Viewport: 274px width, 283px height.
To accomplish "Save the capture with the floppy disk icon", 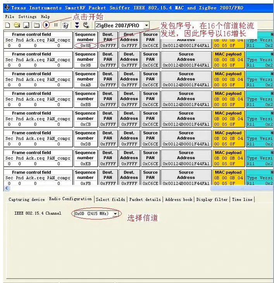I will [26, 25].
